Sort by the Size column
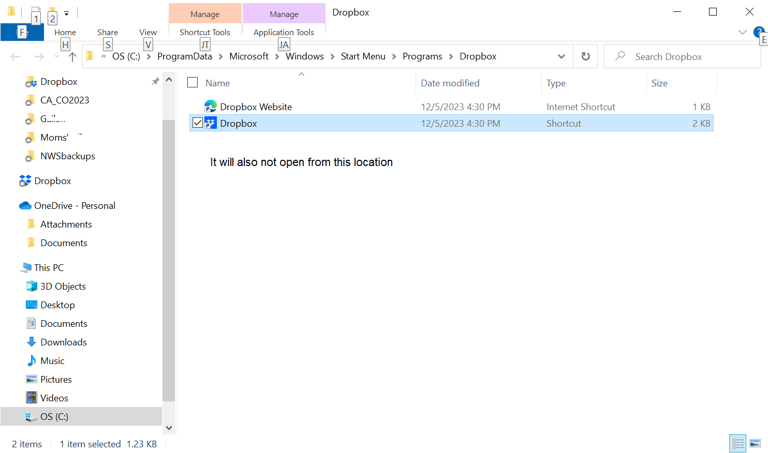This screenshot has height=453, width=768. pos(659,83)
